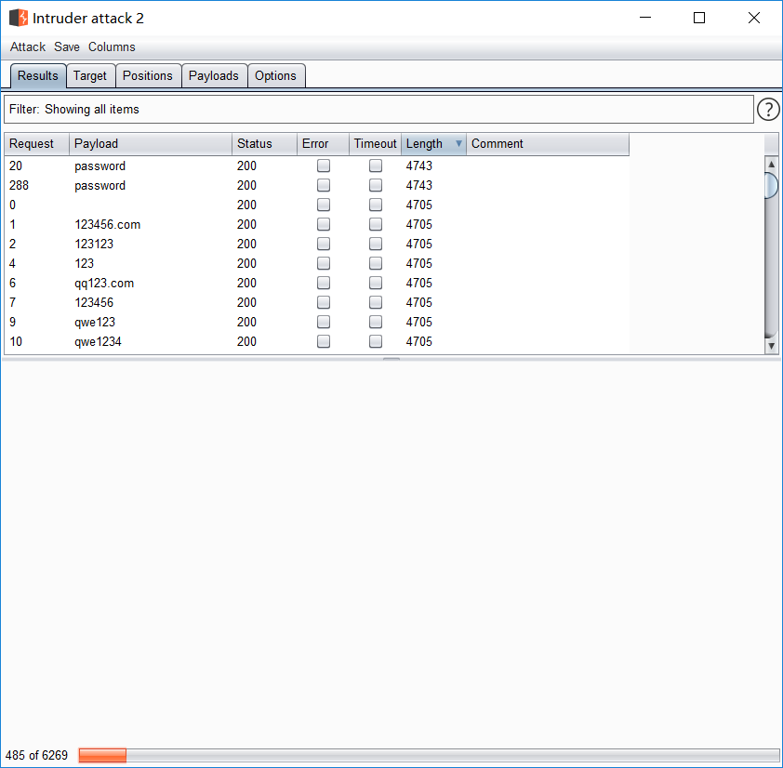The height and width of the screenshot is (768, 783).
Task: Toggle Error checkbox for payload 123456.com
Action: pos(324,224)
